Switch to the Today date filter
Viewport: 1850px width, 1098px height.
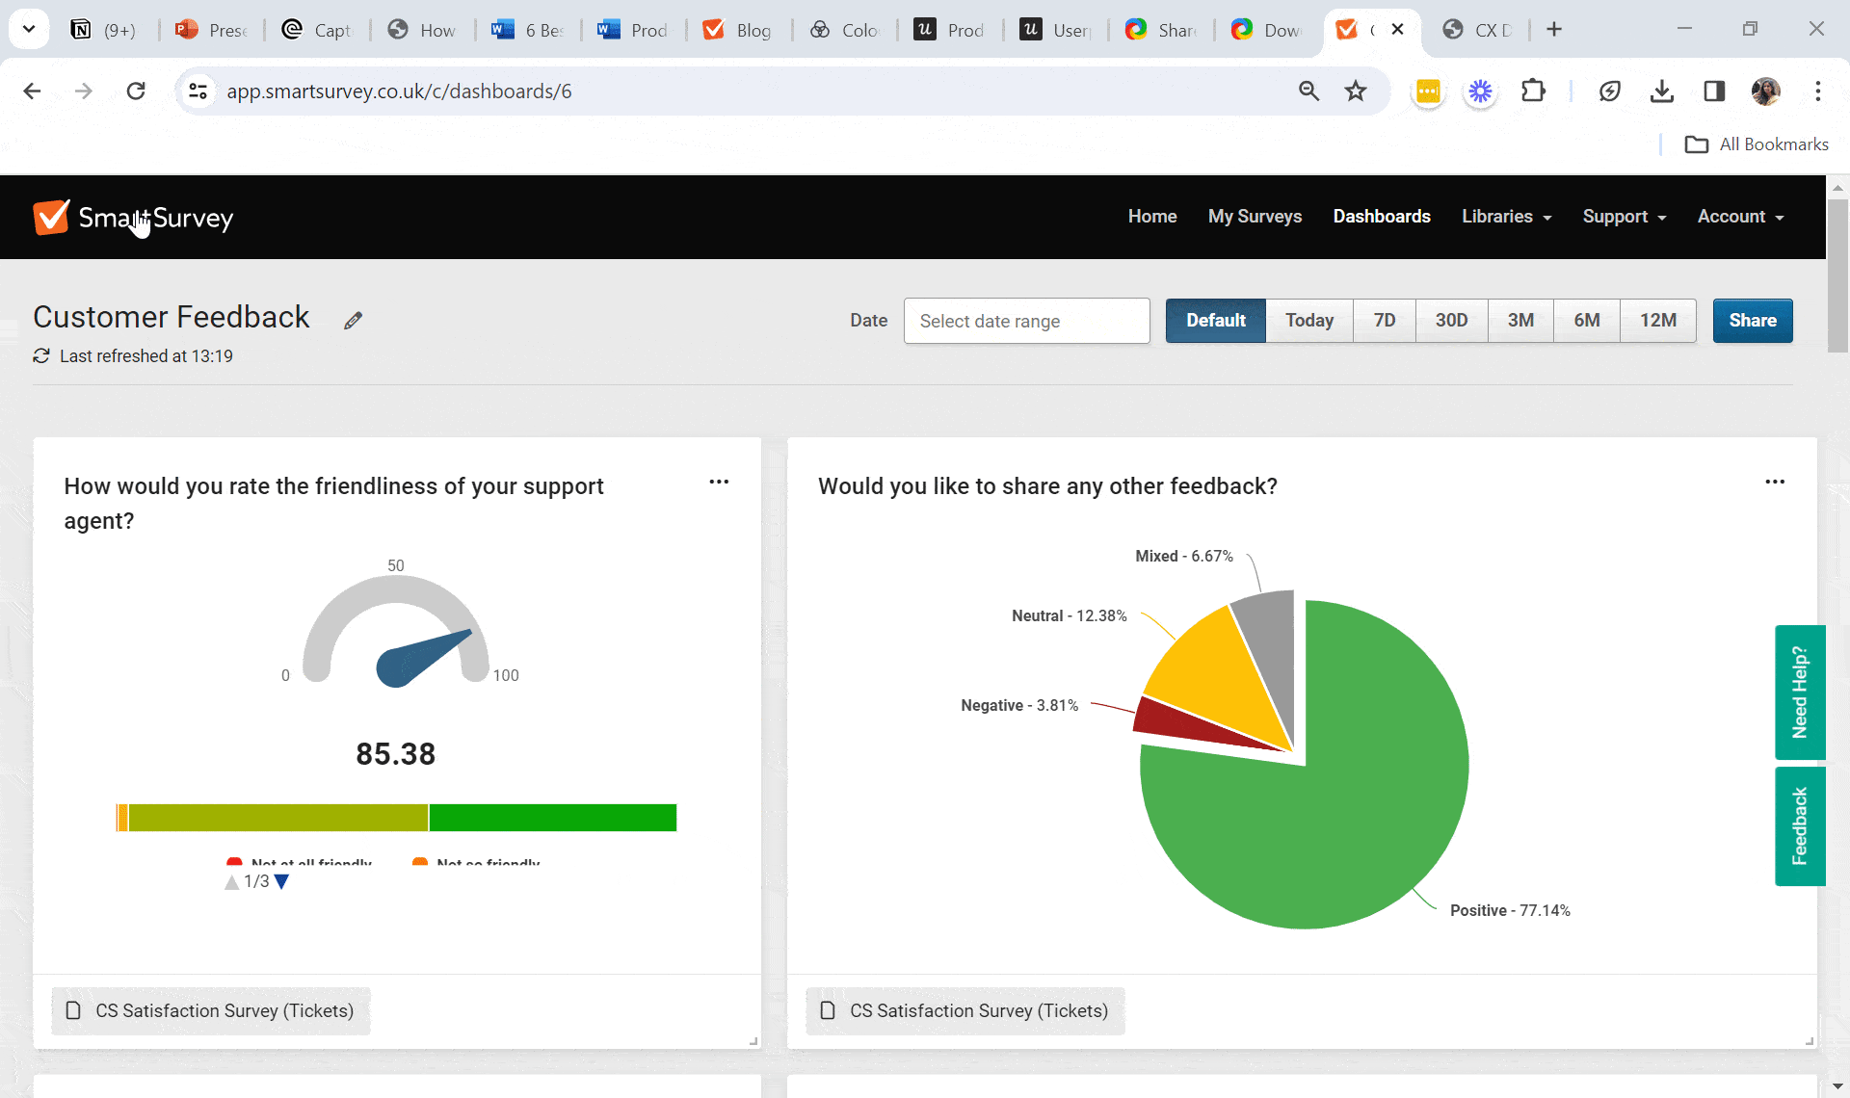(1308, 321)
